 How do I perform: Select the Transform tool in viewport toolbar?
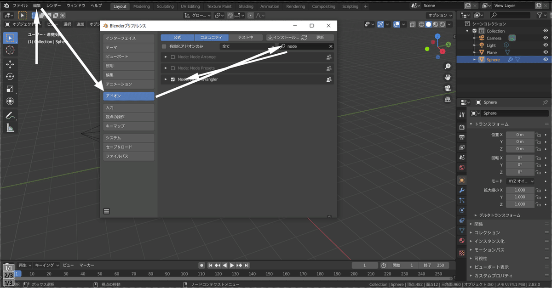pyautogui.click(x=10, y=101)
